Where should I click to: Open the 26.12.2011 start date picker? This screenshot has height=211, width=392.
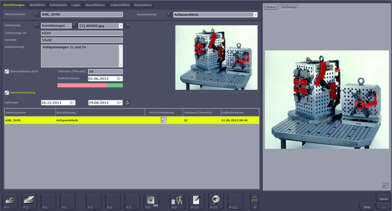coord(72,103)
